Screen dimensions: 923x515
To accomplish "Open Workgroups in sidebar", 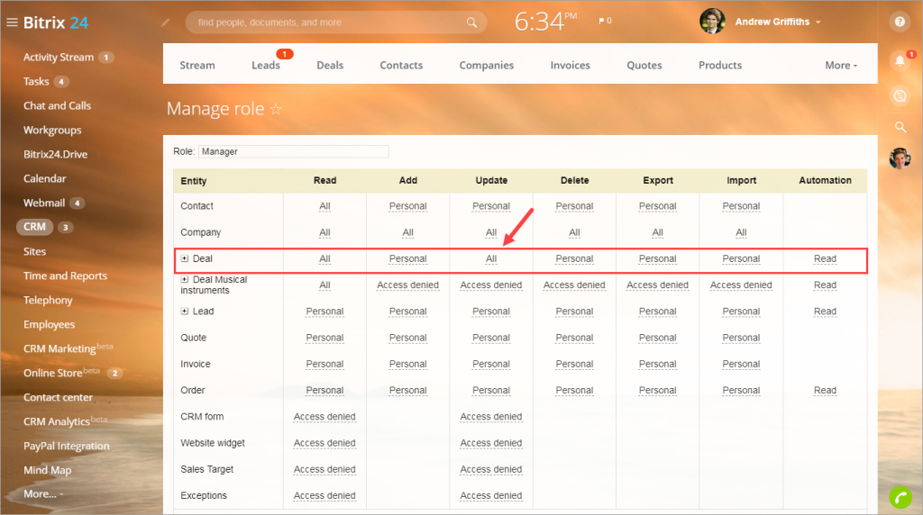I will [52, 130].
